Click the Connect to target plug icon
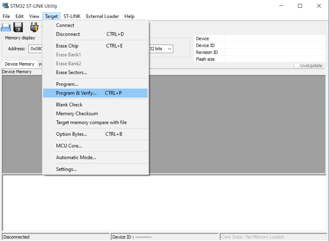329x241 pixels. click(34, 27)
